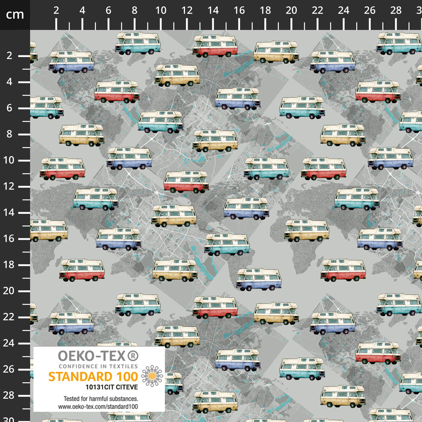Image resolution: width=422 pixels, height=422 pixels.
Task: Click the red camper van nearest the top ruler
Action: (x=215, y=46)
